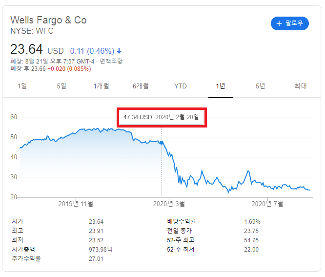The height and width of the screenshot is (277, 325).
Task: Select the 5일 time range tab
Action: coord(61,86)
